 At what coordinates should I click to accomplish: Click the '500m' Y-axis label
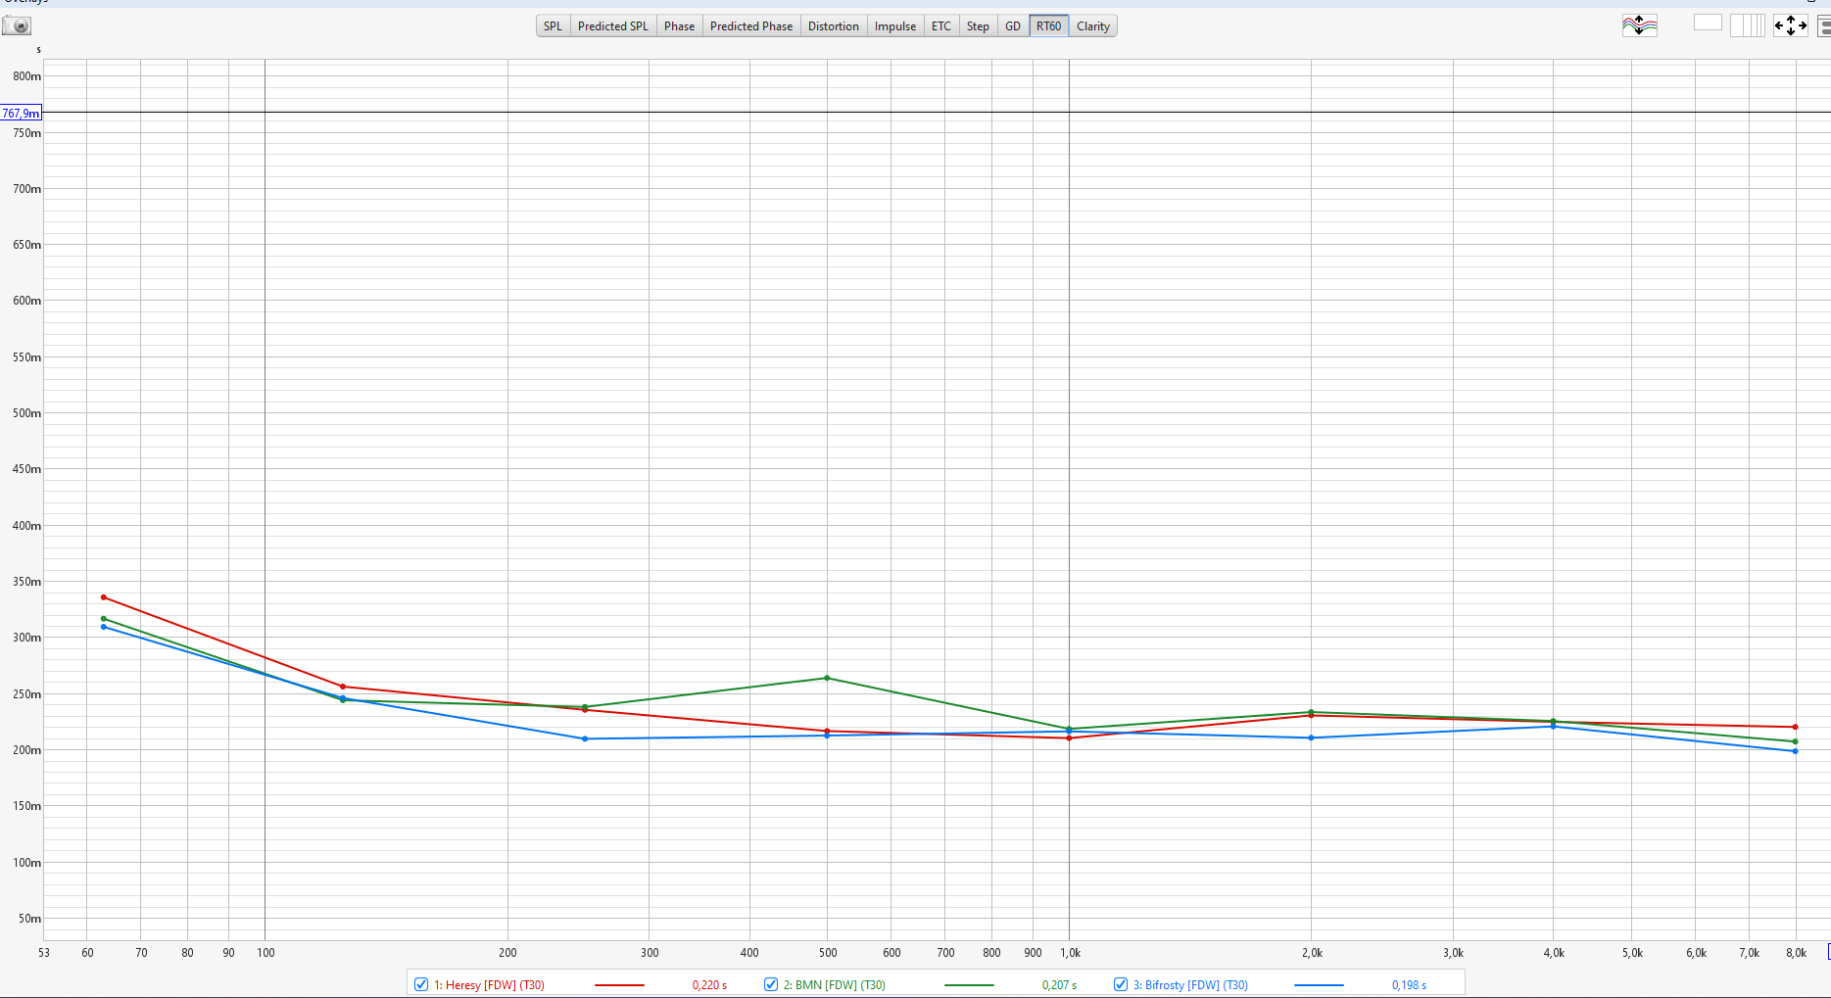[x=27, y=413]
